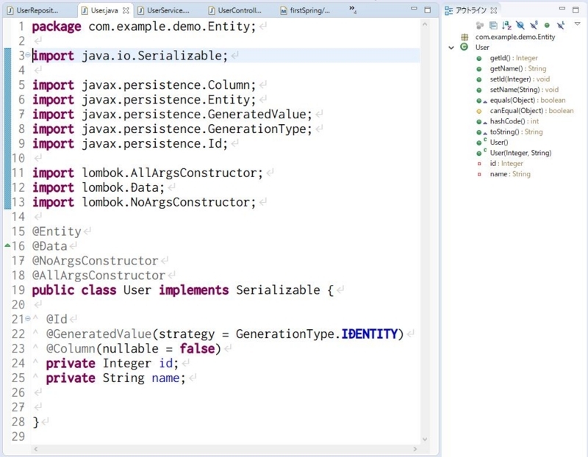Click line number 28 in the gutter
This screenshot has width=588, height=457.
click(x=18, y=422)
